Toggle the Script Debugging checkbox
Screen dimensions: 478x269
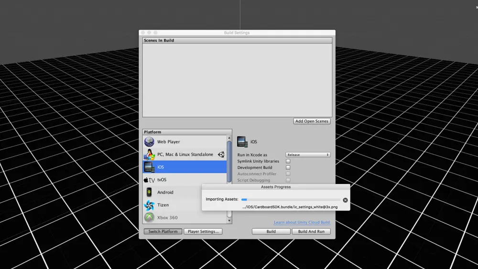(288, 180)
